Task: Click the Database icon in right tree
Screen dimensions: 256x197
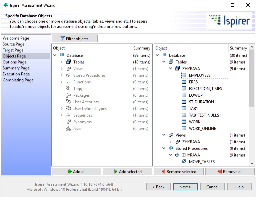Action: tap(165, 55)
